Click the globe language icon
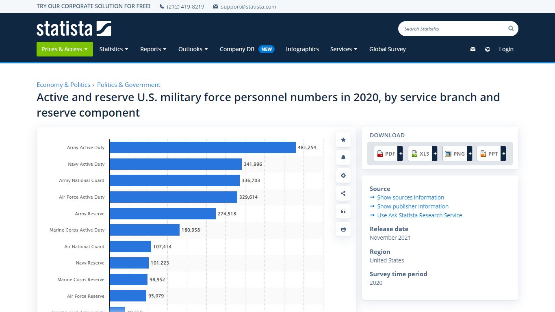Viewport: 555px width, 312px height. (488, 49)
